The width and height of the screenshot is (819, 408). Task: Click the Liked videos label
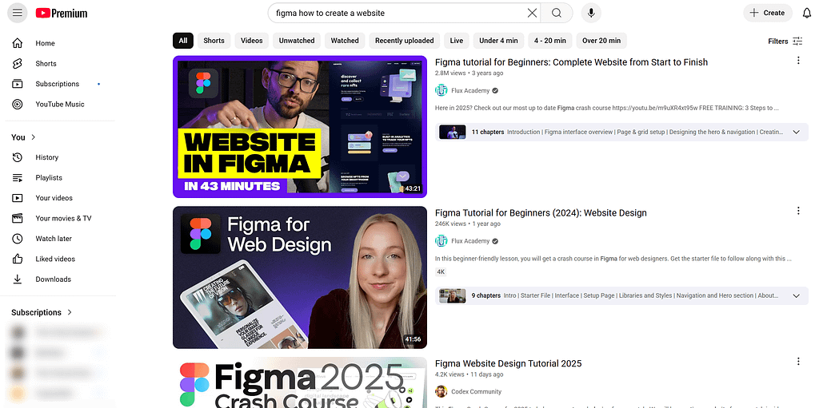pos(55,259)
